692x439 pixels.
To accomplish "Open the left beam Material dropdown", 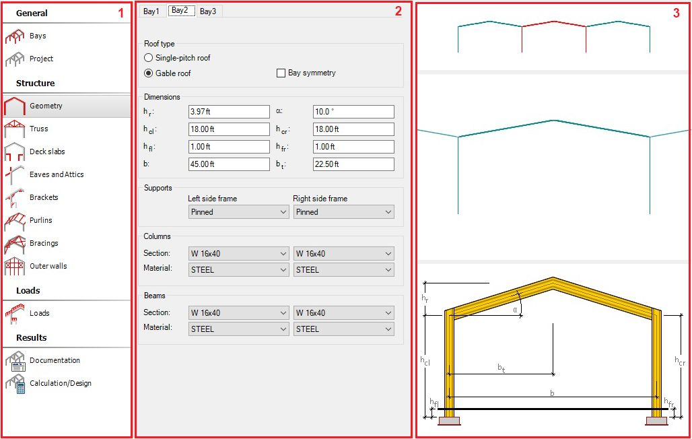I will [238, 329].
